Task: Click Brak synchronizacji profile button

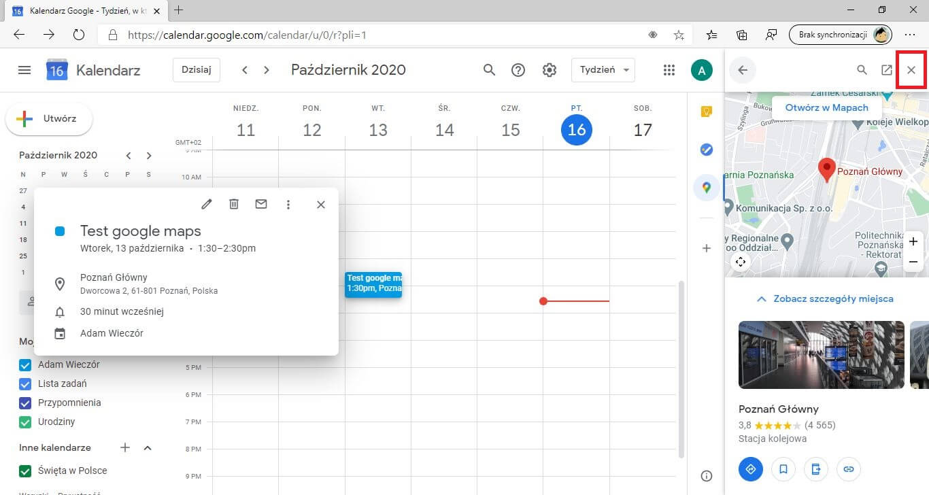Action: [840, 35]
